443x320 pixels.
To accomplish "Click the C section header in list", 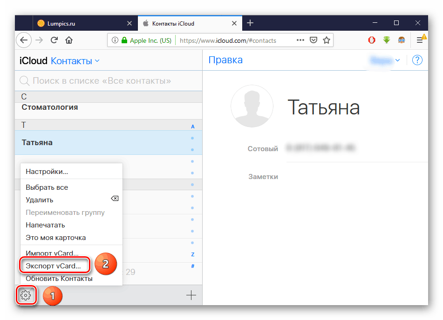I will (x=109, y=97).
